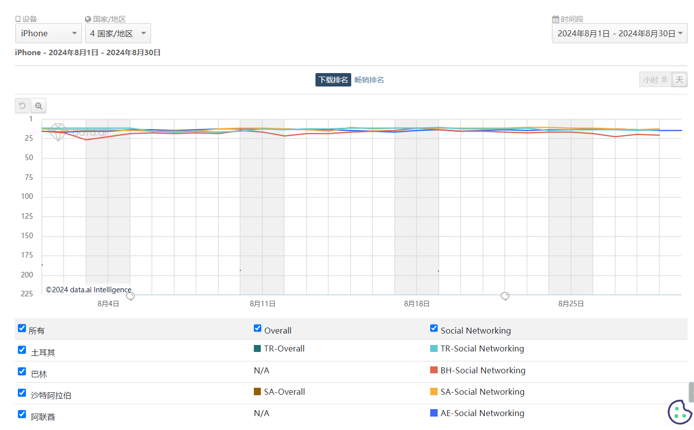Image resolution: width=694 pixels, height=430 pixels.
Task: Open the date range 时间段 dropdown
Action: pyautogui.click(x=619, y=33)
